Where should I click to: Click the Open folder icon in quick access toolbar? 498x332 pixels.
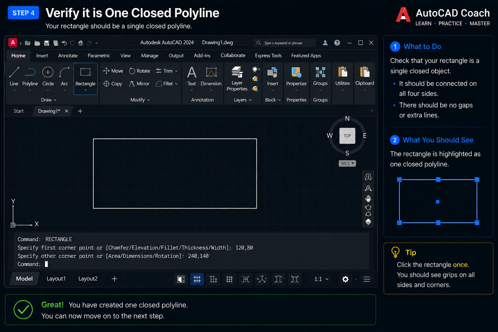coord(37,43)
